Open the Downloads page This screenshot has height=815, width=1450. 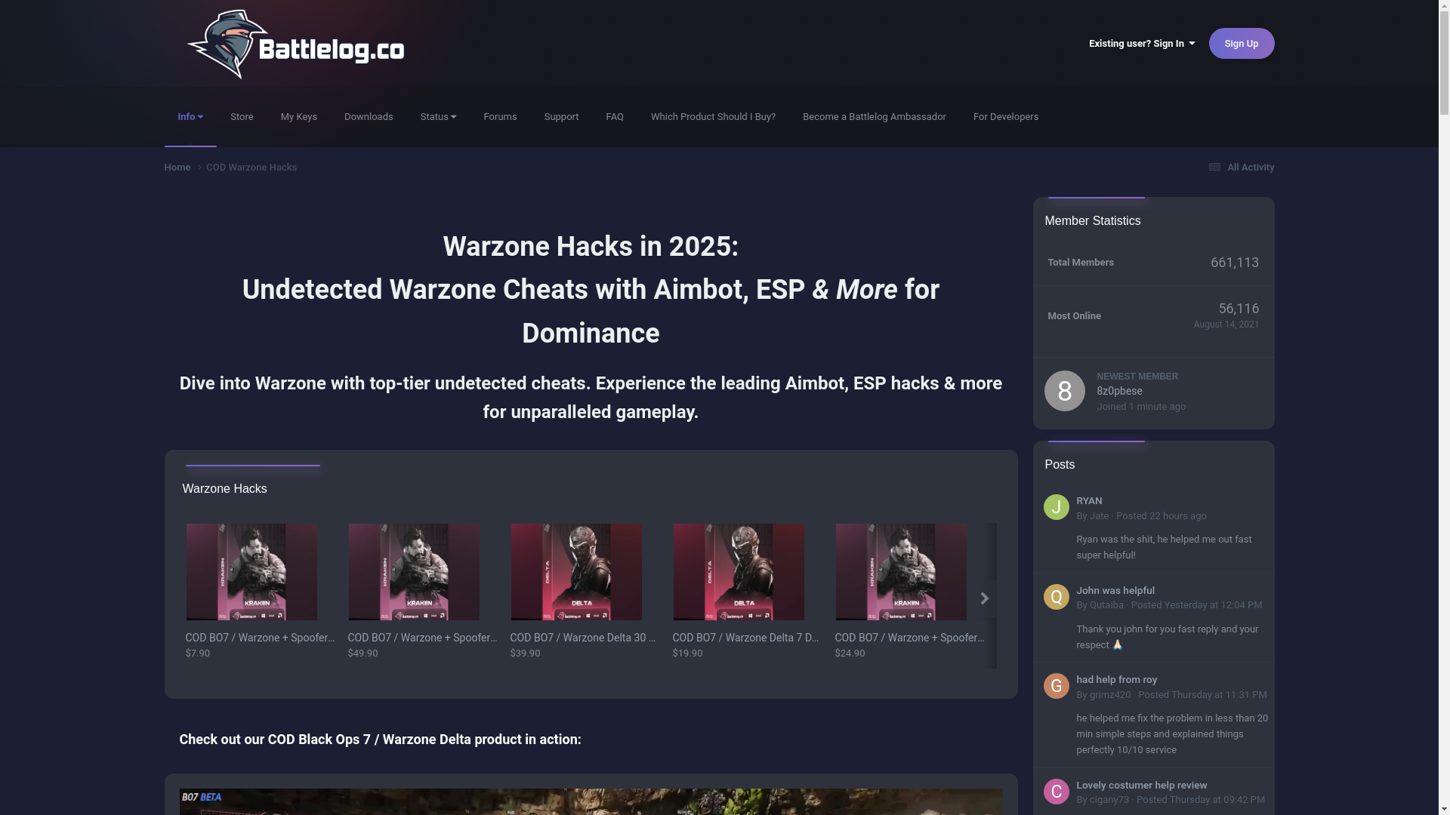pos(369,117)
